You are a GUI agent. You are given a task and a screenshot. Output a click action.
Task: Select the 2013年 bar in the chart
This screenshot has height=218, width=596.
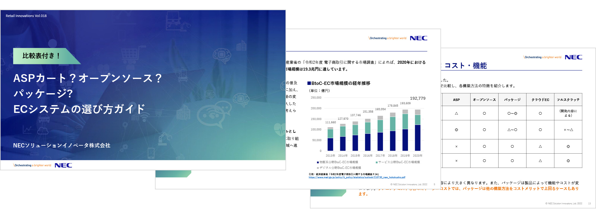[x=330, y=139]
